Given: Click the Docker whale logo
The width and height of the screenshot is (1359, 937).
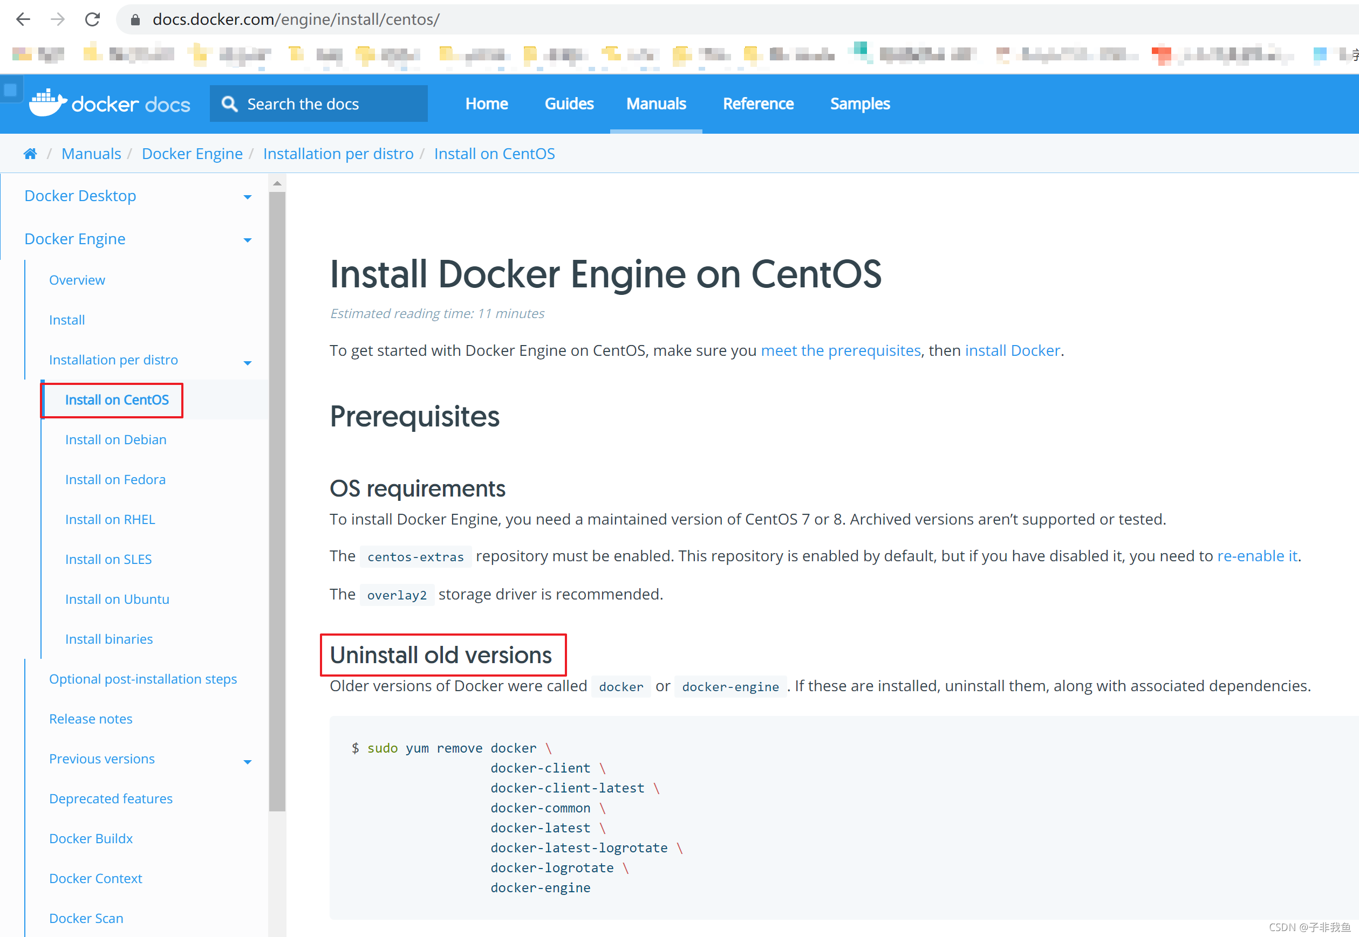Looking at the screenshot, I should [x=48, y=103].
